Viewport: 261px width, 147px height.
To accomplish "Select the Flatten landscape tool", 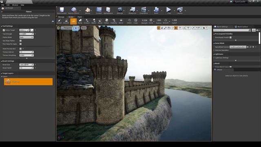I will (x=73, y=21).
